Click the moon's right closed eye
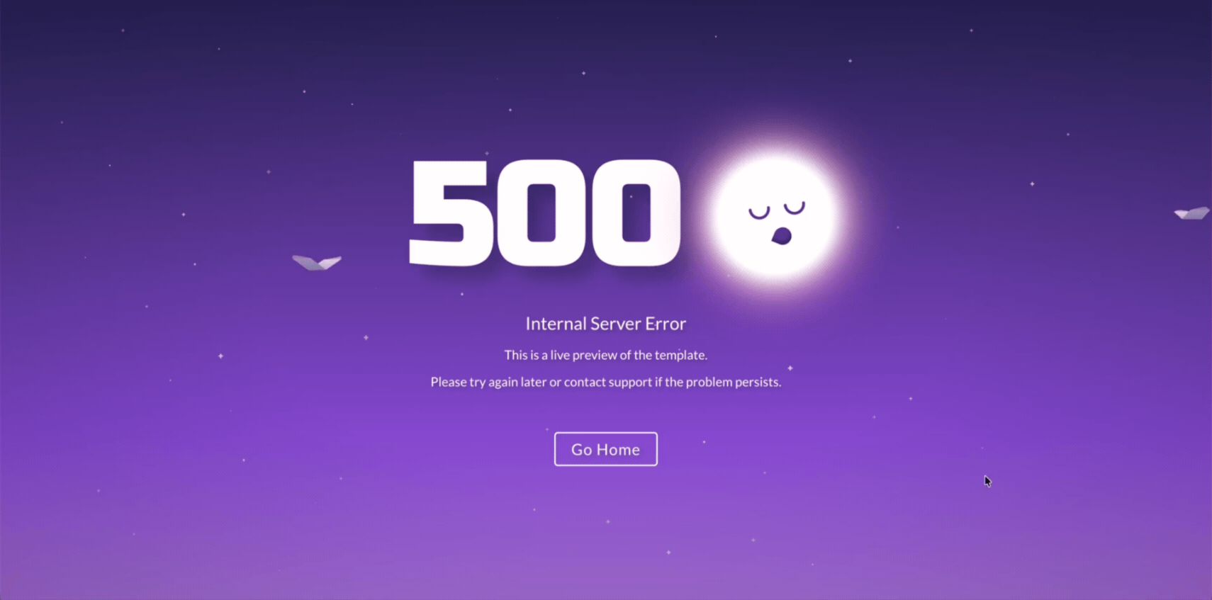Screen dimensions: 1212x600 (795, 208)
